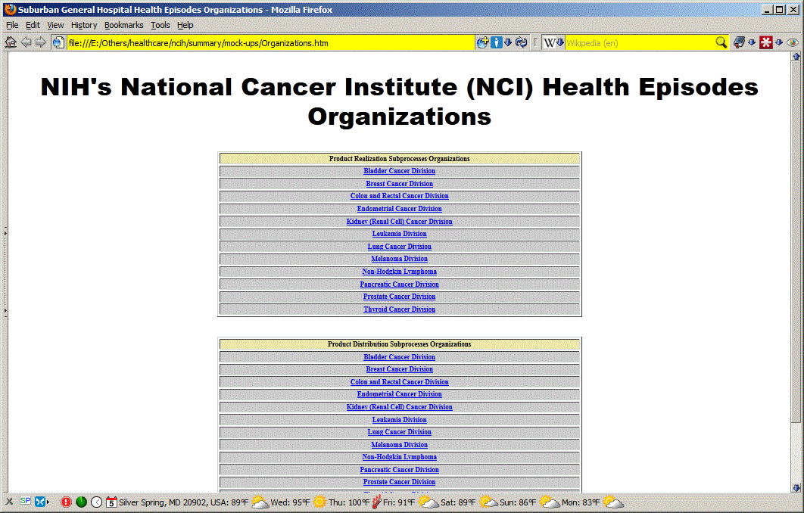Open Leukemia Division under Product Distribution
The image size is (804, 513).
point(400,420)
